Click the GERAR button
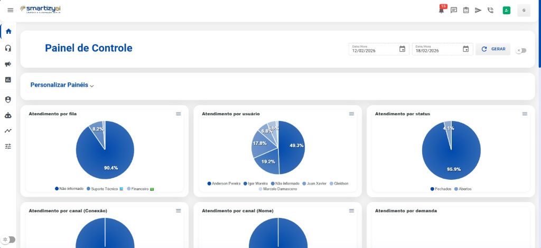Image resolution: width=541 pixels, height=248 pixels. (x=493, y=49)
